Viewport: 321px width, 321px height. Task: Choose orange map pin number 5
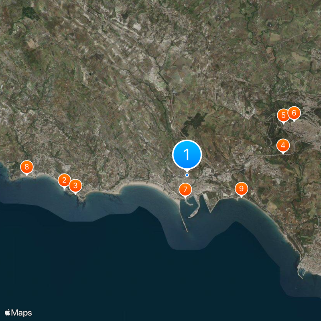pyautogui.click(x=283, y=116)
